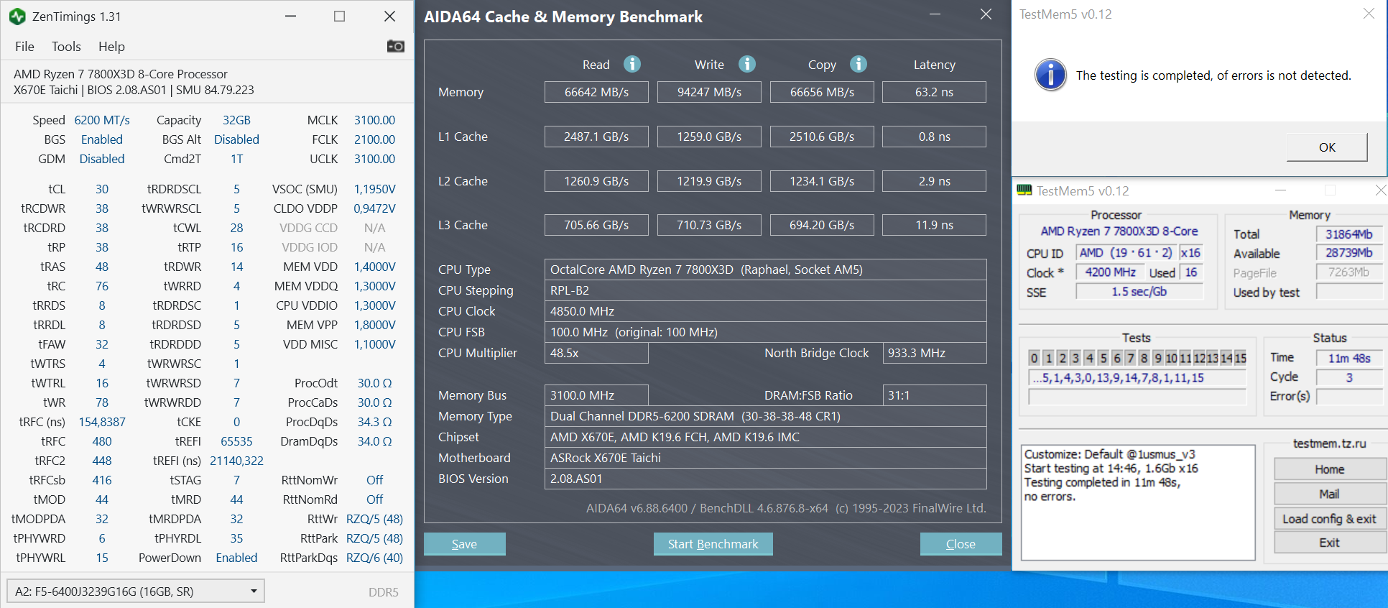Click the AIDA64 BIOS Version field "2.08.AS01"

click(765, 479)
